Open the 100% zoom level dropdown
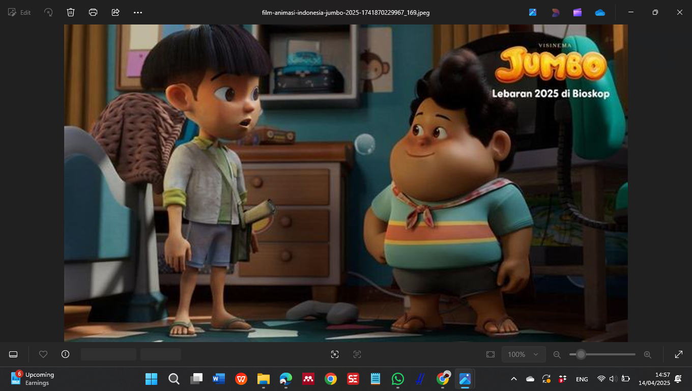 [x=524, y=354]
